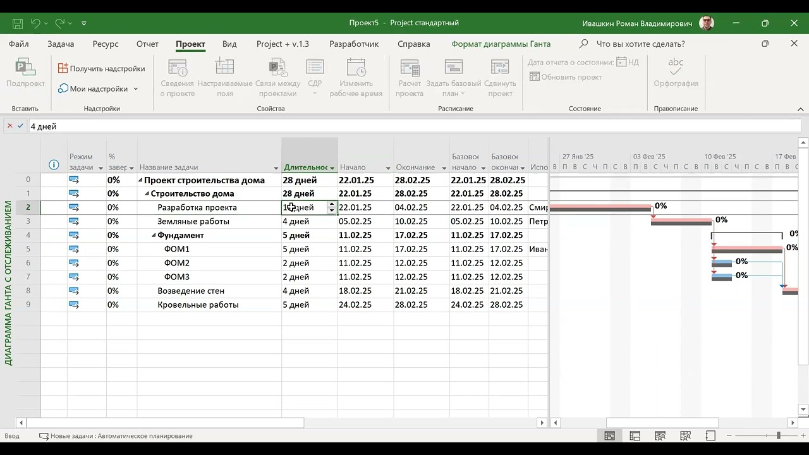Click the status date НД calendar button

point(628,62)
